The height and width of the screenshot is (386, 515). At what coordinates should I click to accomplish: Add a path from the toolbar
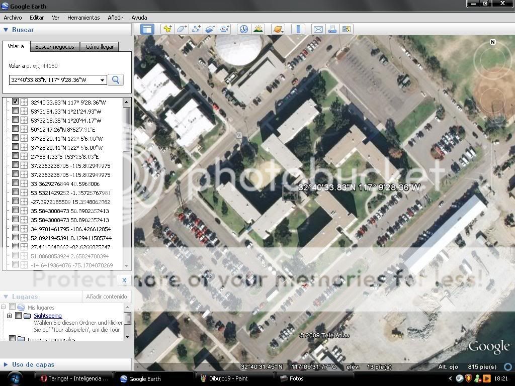point(196,29)
